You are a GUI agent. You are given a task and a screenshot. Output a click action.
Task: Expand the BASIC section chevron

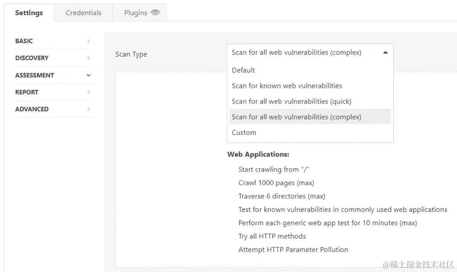(88, 41)
